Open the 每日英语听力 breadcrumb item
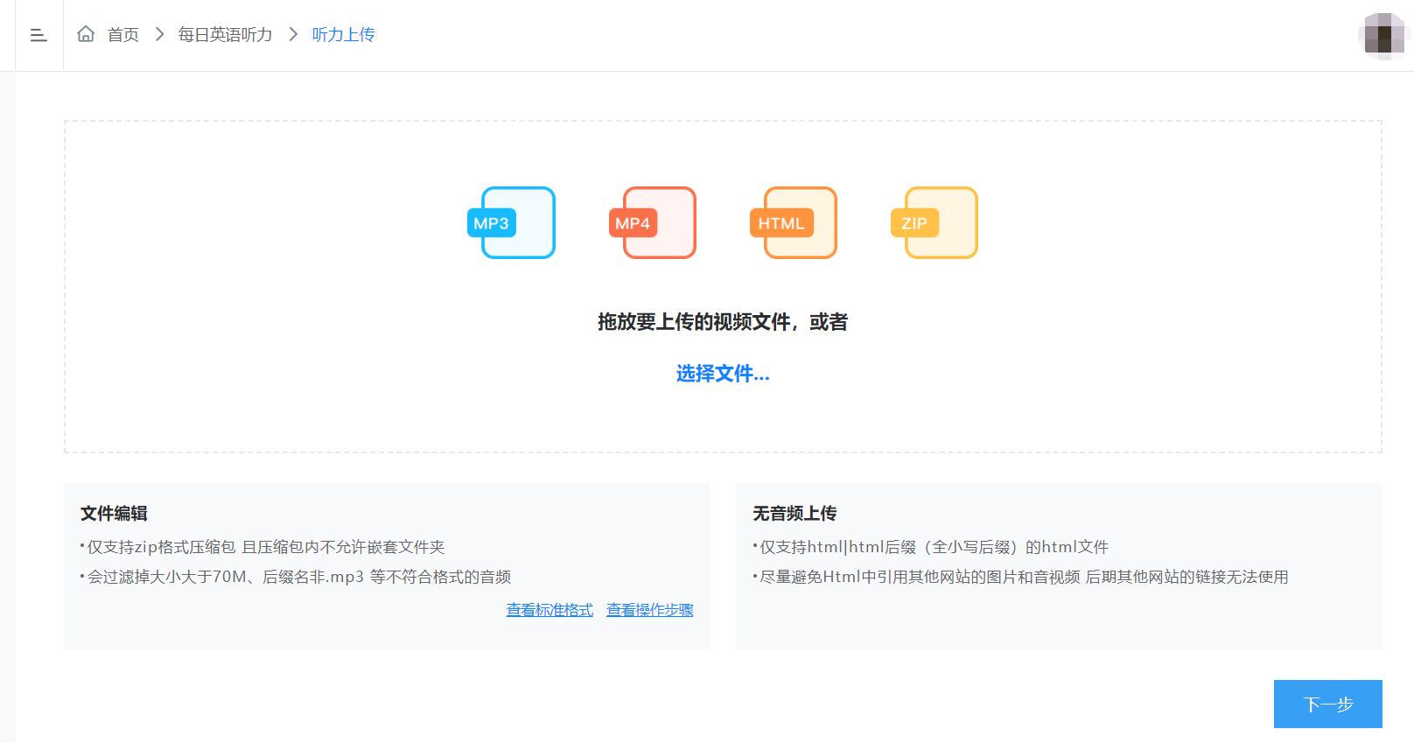Viewport: 1414px width, 743px height. [x=226, y=35]
